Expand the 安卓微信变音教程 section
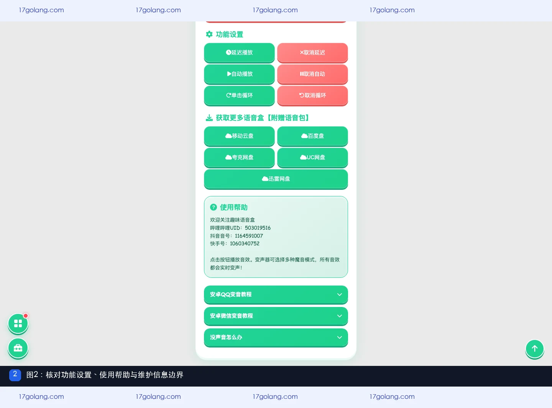 point(276,316)
